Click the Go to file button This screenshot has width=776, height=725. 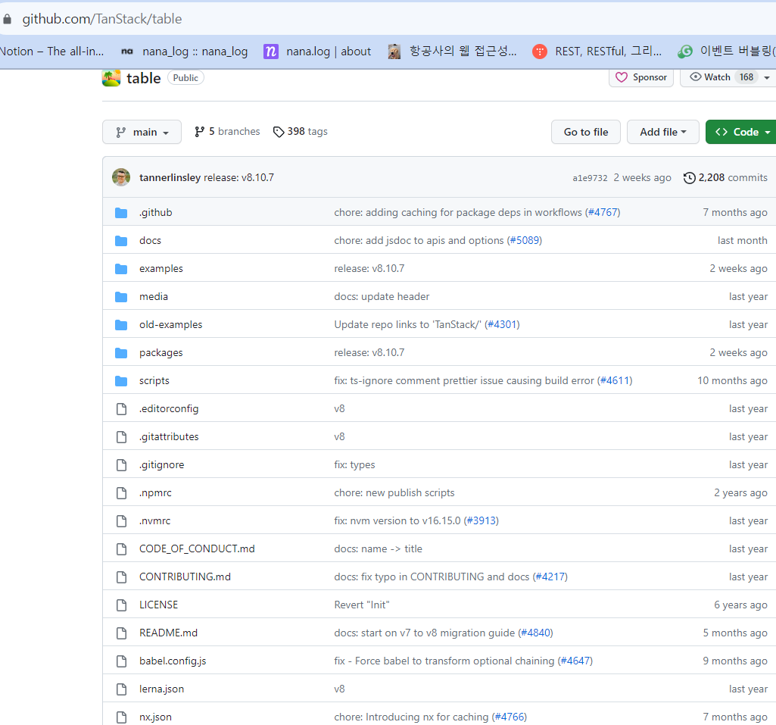tap(585, 133)
